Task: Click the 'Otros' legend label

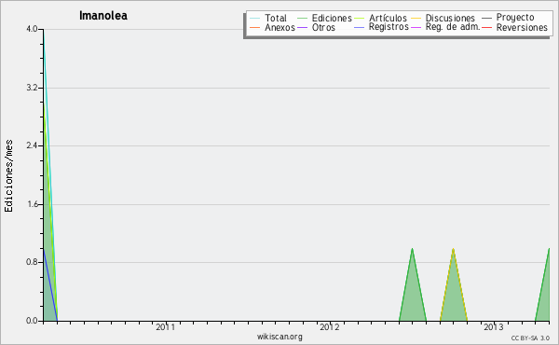Action: (323, 28)
